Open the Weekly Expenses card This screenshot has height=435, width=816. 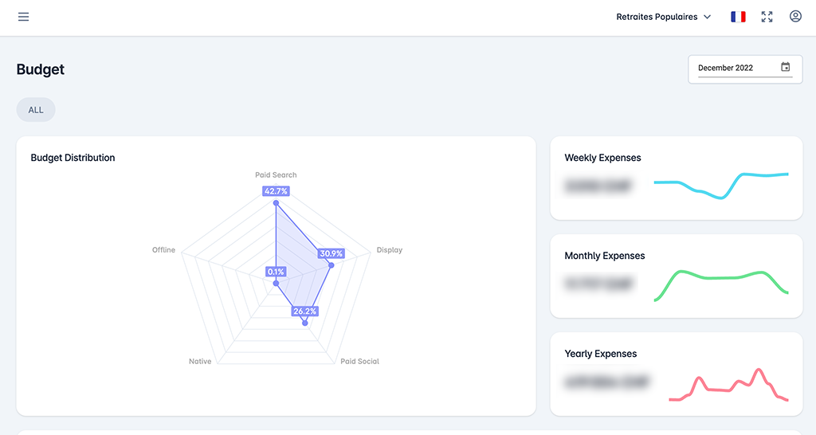click(677, 178)
